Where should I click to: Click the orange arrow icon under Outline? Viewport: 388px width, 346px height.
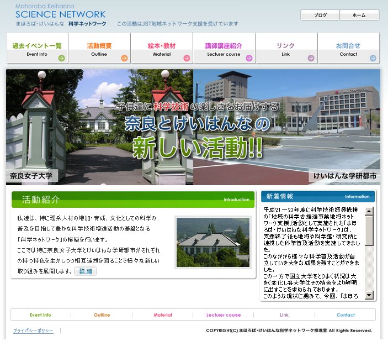(x=124, y=57)
